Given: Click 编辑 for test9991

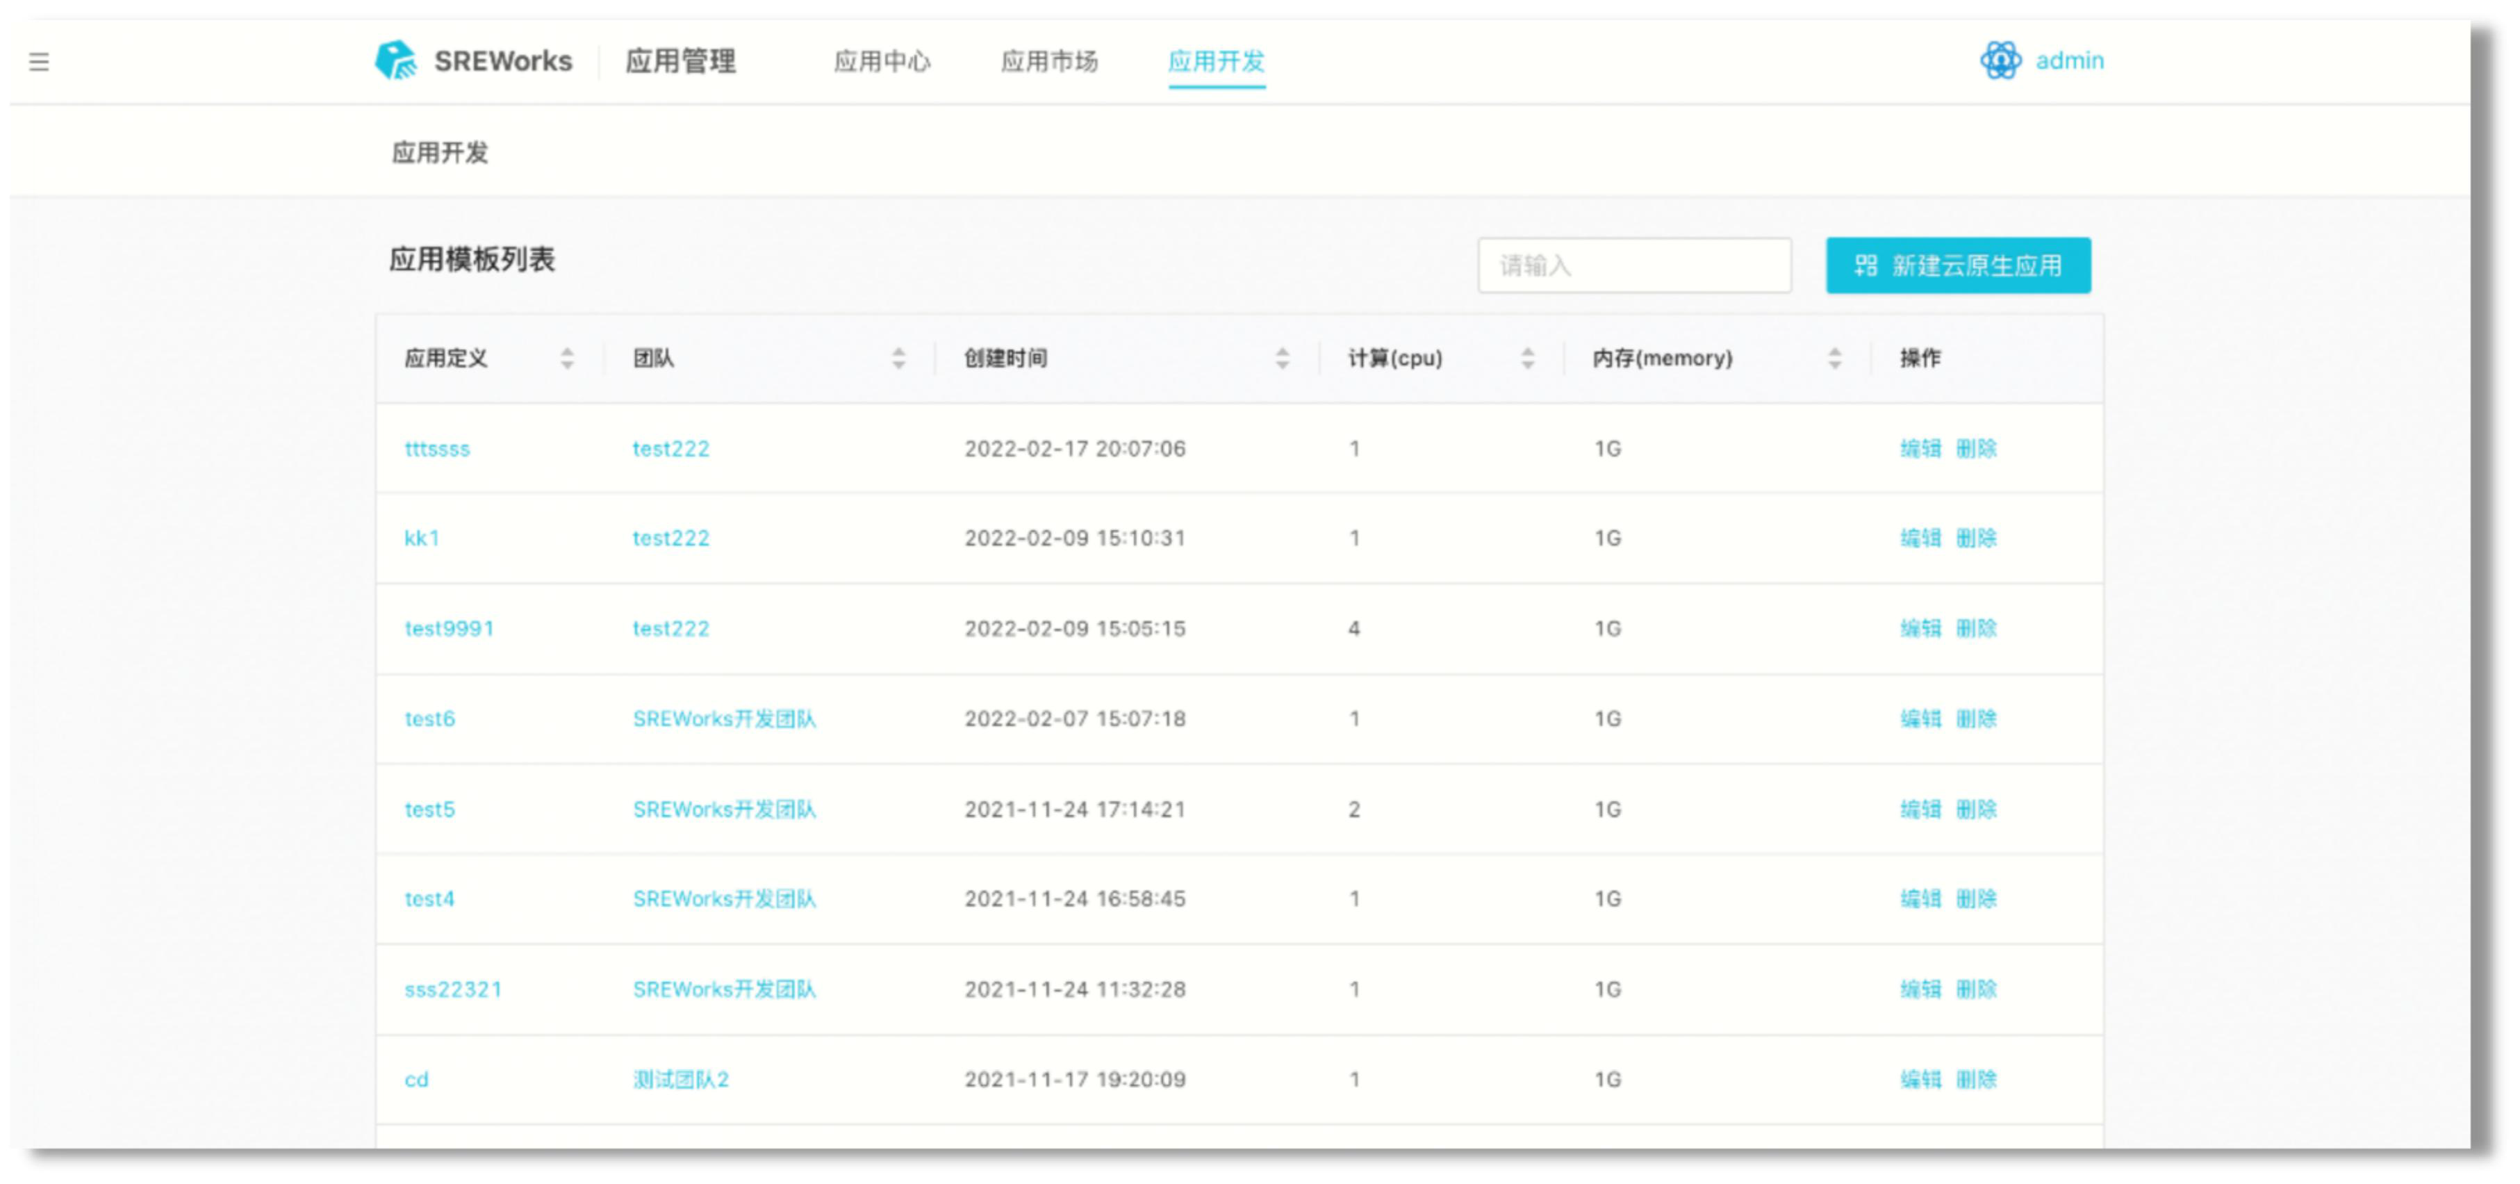Looking at the screenshot, I should (x=1920, y=628).
